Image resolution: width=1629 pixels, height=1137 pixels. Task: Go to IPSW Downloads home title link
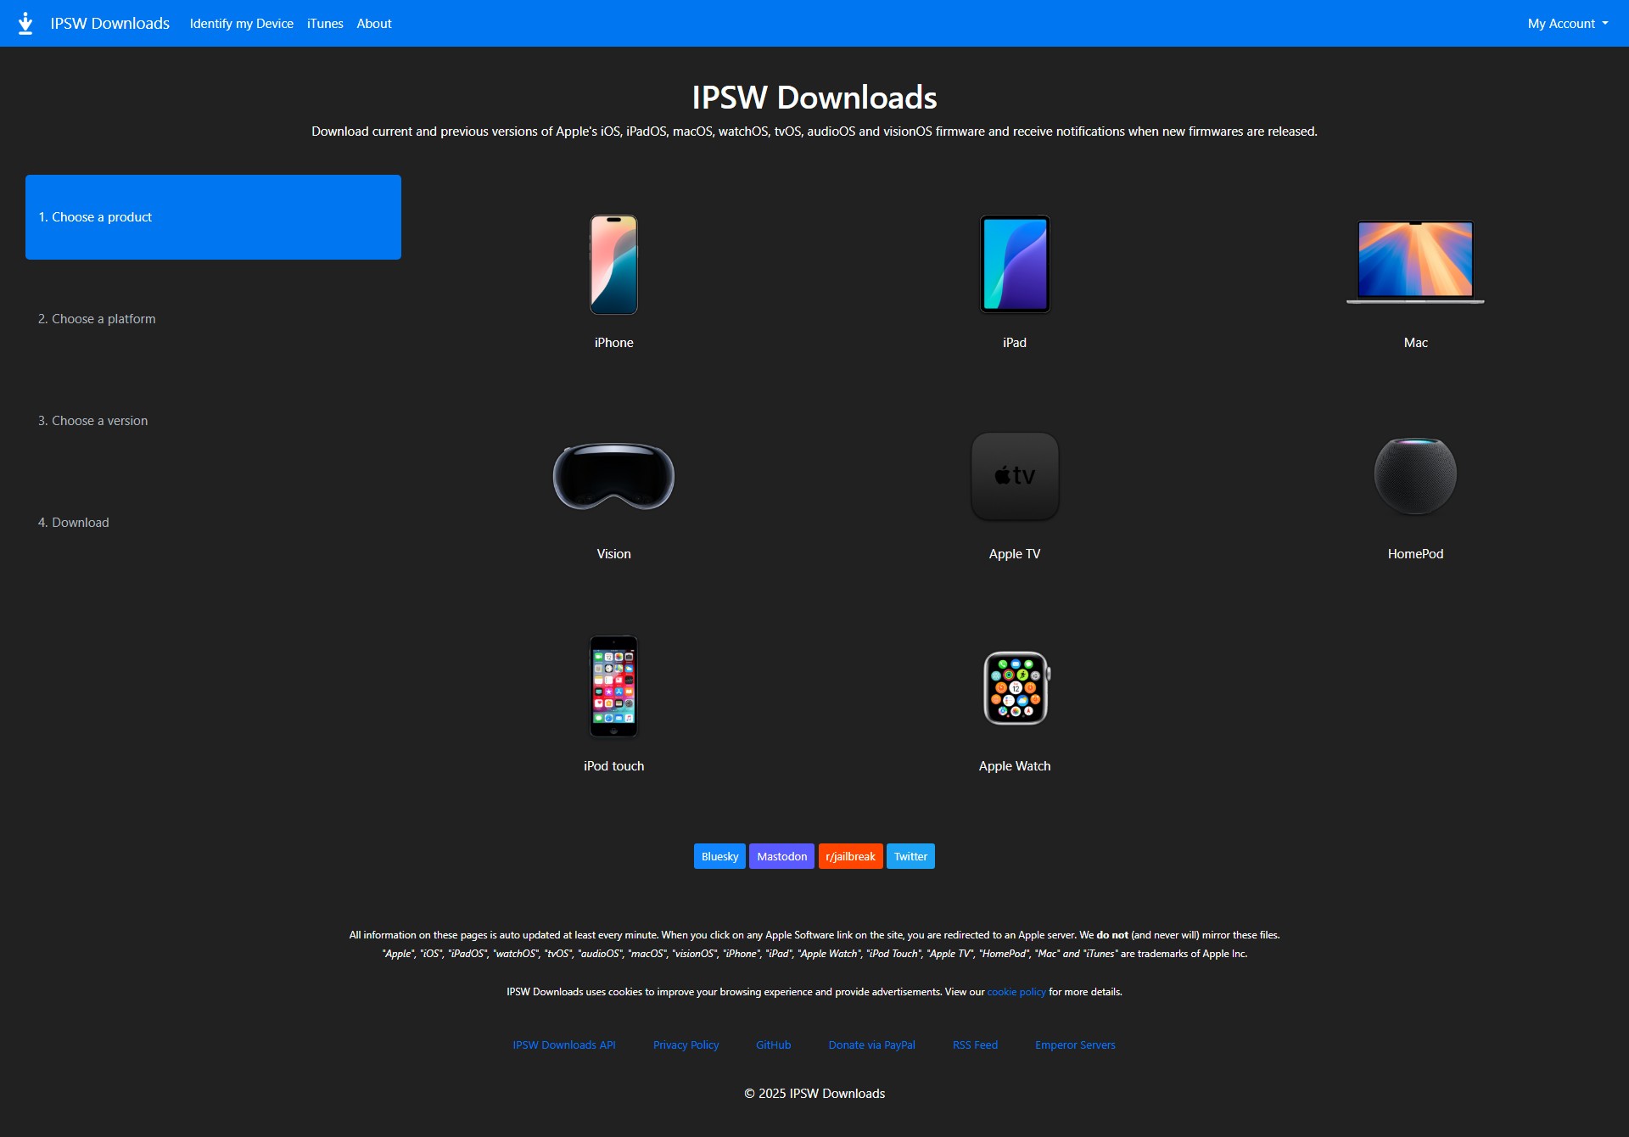109,24
